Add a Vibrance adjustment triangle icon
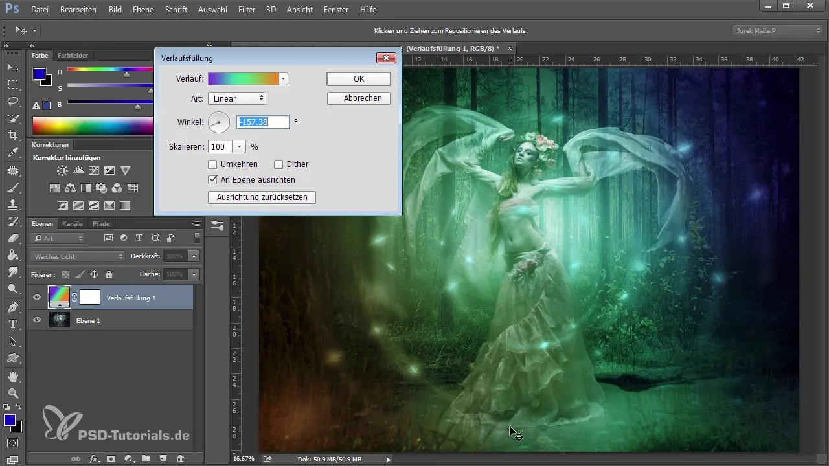 (x=126, y=171)
